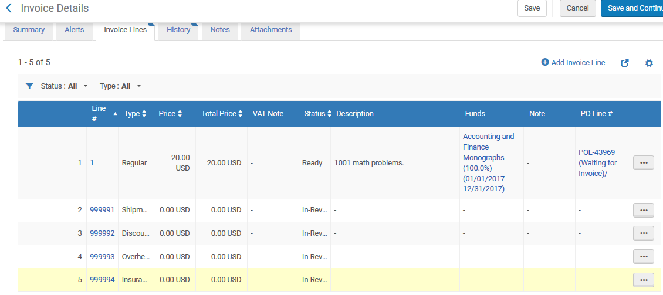Viewport: 663px width, 295px height.
Task: Open row actions for line 1
Action: 644,162
